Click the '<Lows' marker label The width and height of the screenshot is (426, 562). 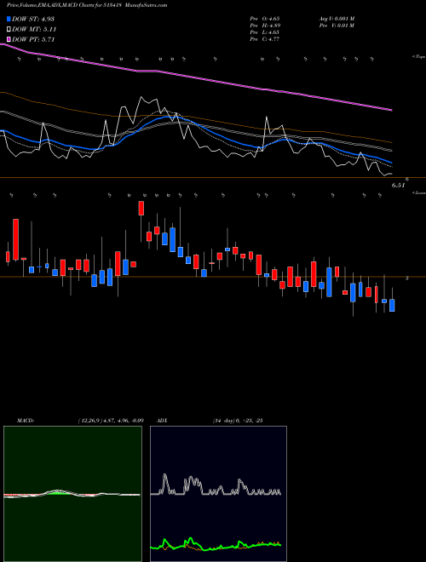pyautogui.click(x=419, y=192)
